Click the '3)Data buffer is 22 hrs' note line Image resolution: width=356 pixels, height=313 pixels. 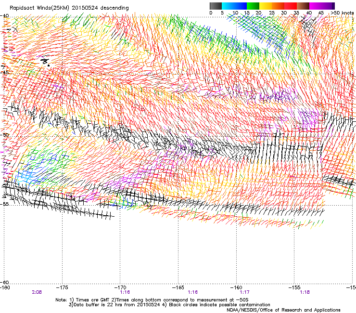[x=169, y=305]
